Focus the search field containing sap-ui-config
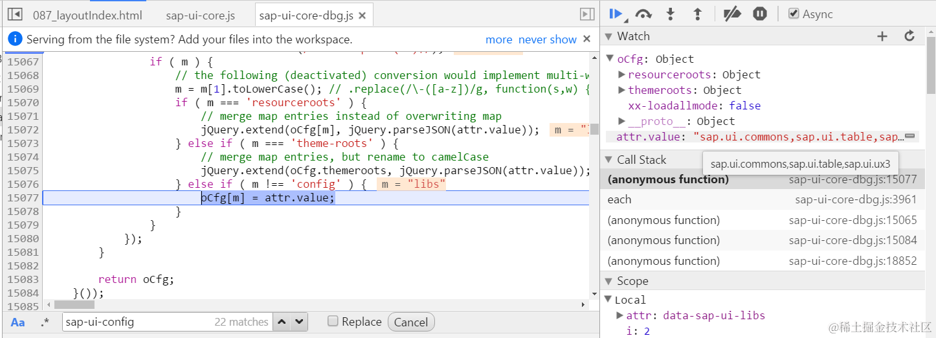Image resolution: width=936 pixels, height=338 pixels. tap(167, 322)
